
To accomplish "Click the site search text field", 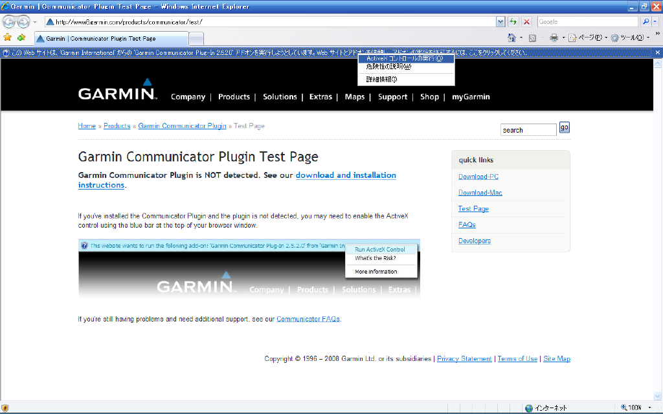I will 528,130.
